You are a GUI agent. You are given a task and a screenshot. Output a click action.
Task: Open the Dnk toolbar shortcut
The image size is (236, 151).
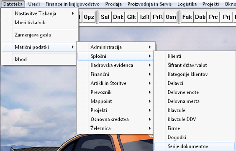click(118, 17)
